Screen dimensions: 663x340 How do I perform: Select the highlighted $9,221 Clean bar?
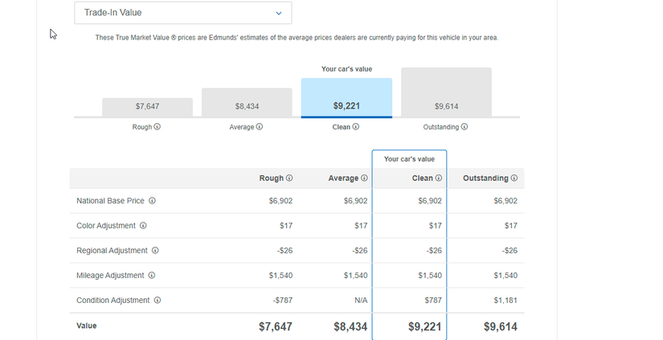(346, 97)
